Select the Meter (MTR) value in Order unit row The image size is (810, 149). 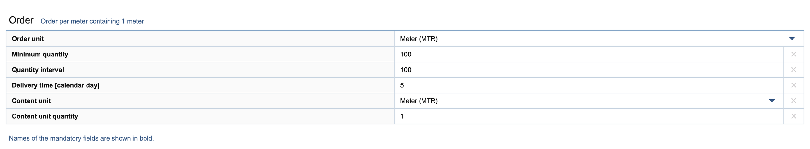[419, 39]
